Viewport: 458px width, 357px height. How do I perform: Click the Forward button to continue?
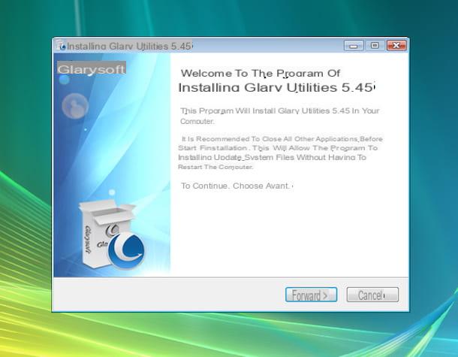coord(311,295)
